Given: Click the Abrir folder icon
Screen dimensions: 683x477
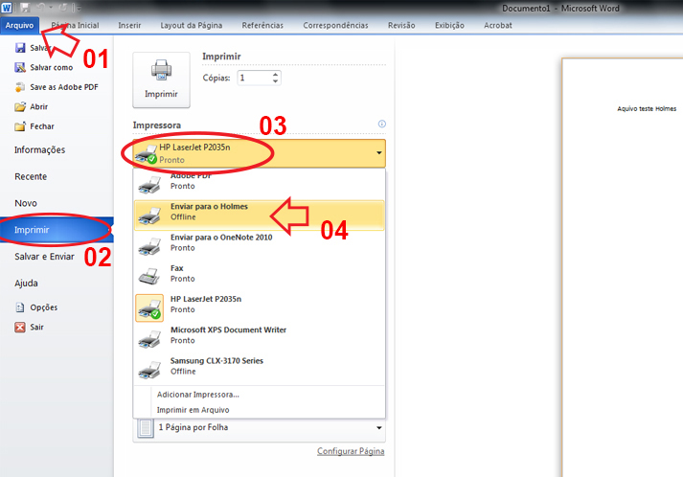Looking at the screenshot, I should (20, 106).
